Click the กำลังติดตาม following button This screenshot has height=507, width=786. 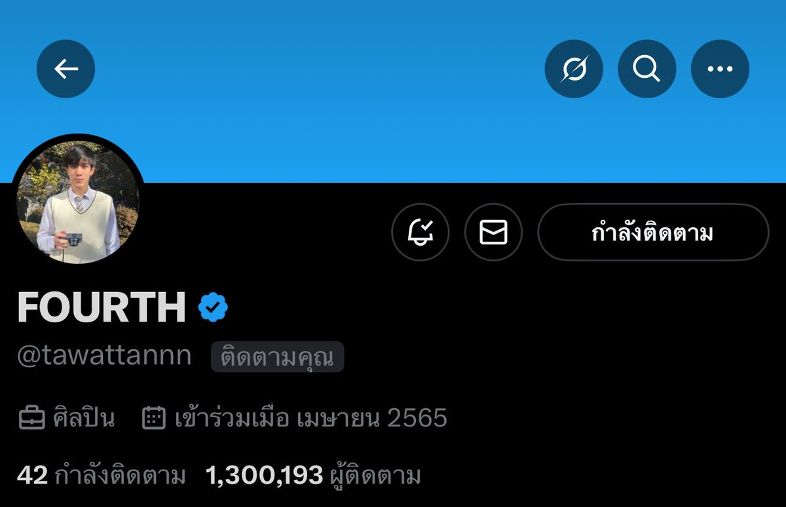click(x=653, y=233)
